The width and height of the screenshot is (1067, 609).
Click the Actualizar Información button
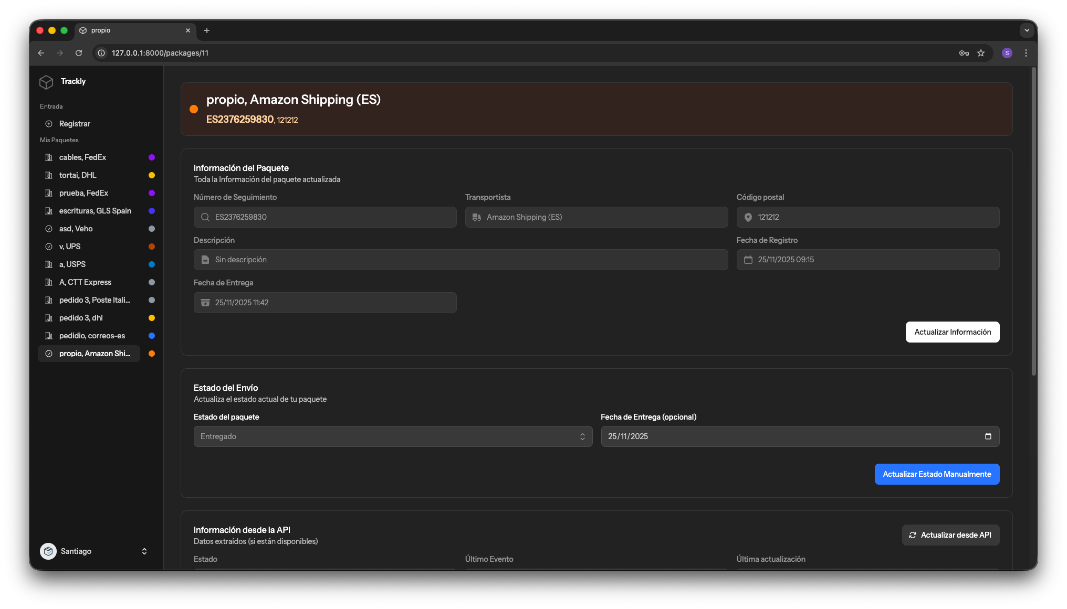(x=952, y=332)
